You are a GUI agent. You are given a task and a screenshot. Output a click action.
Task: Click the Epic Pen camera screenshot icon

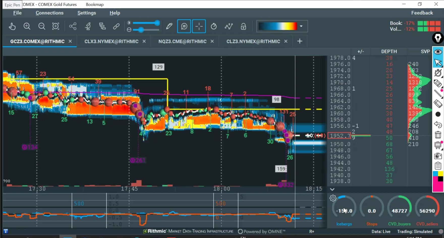pos(438,156)
